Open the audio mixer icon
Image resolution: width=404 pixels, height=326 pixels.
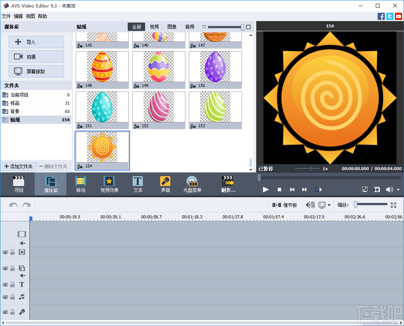click(310, 205)
